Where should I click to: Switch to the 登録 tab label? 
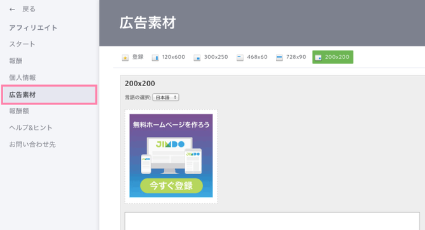(138, 57)
